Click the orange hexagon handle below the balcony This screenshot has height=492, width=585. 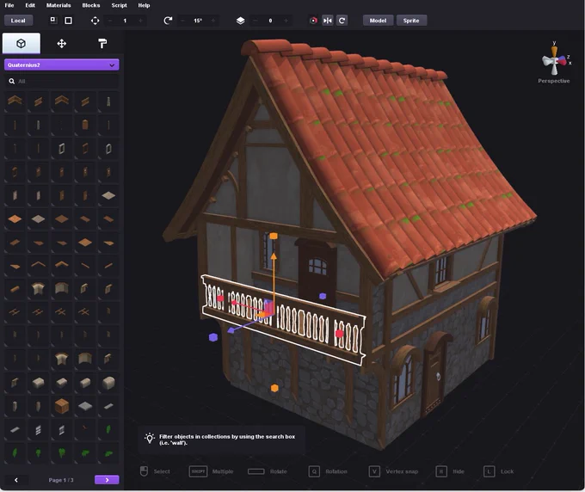pyautogui.click(x=274, y=388)
